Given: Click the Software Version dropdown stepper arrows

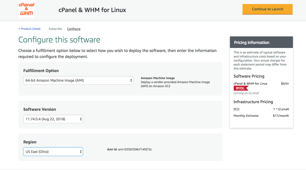Looking at the screenshot, I should (80, 119).
